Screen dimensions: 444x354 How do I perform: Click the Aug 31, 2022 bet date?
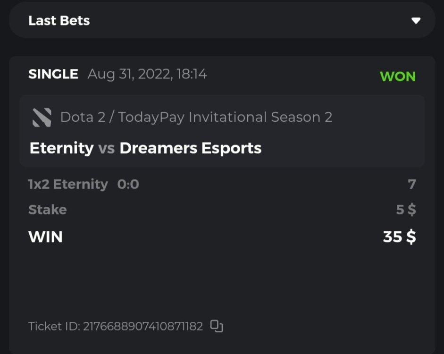[x=130, y=74]
